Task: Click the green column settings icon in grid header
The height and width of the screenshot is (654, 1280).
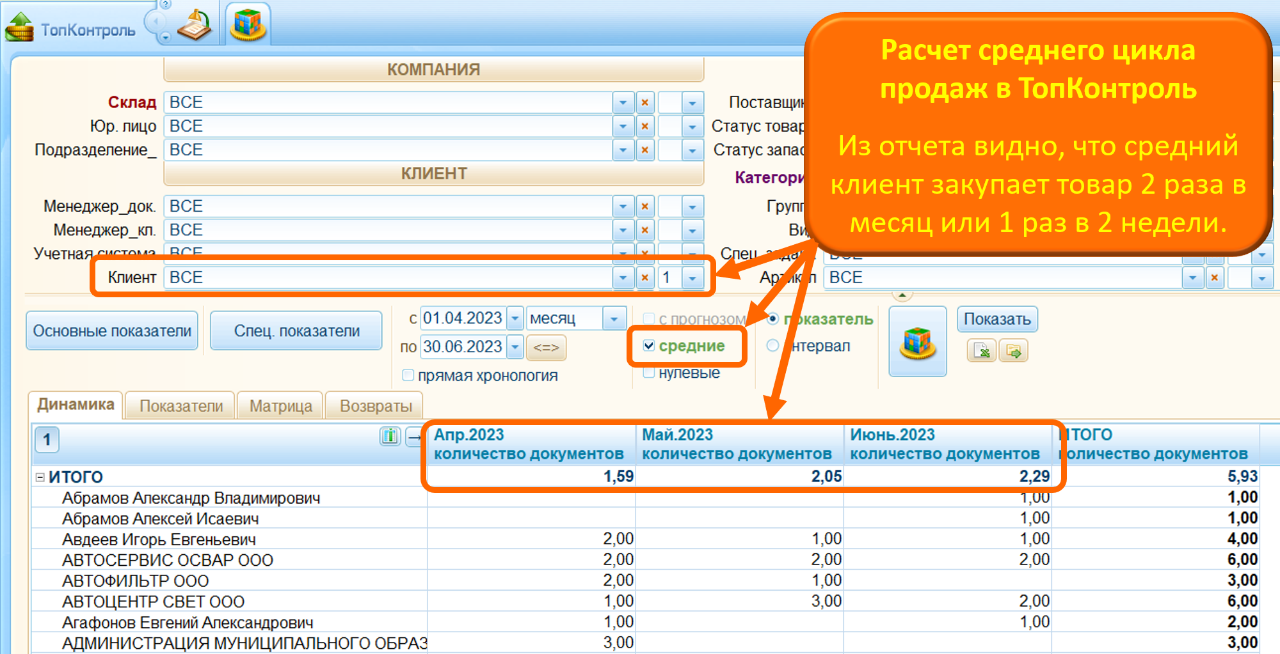Action: pyautogui.click(x=390, y=437)
